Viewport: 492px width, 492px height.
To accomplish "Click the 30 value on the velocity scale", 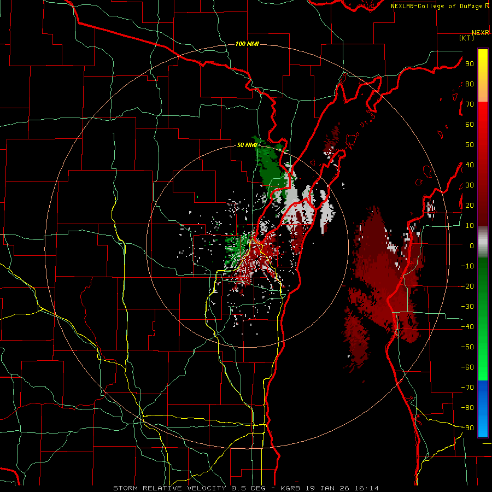I will click(470, 185).
